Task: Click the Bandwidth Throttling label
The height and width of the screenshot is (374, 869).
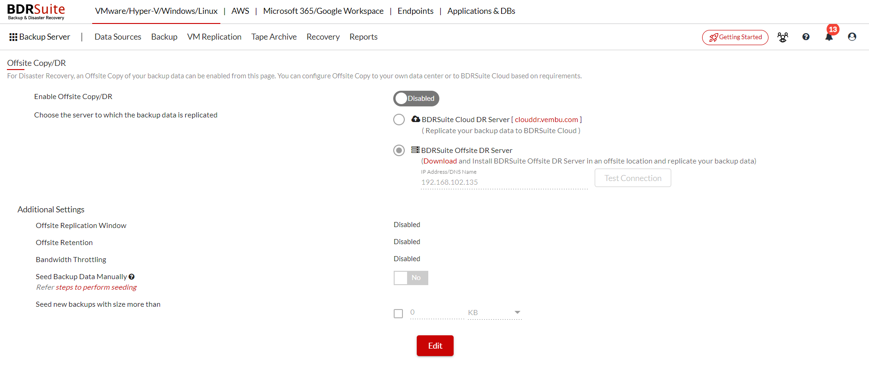Action: pos(71,260)
